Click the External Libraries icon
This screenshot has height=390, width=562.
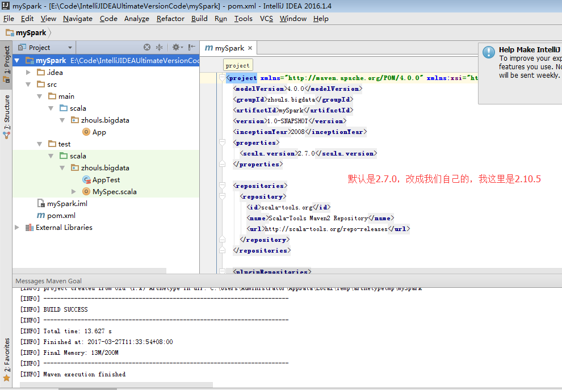(30, 228)
